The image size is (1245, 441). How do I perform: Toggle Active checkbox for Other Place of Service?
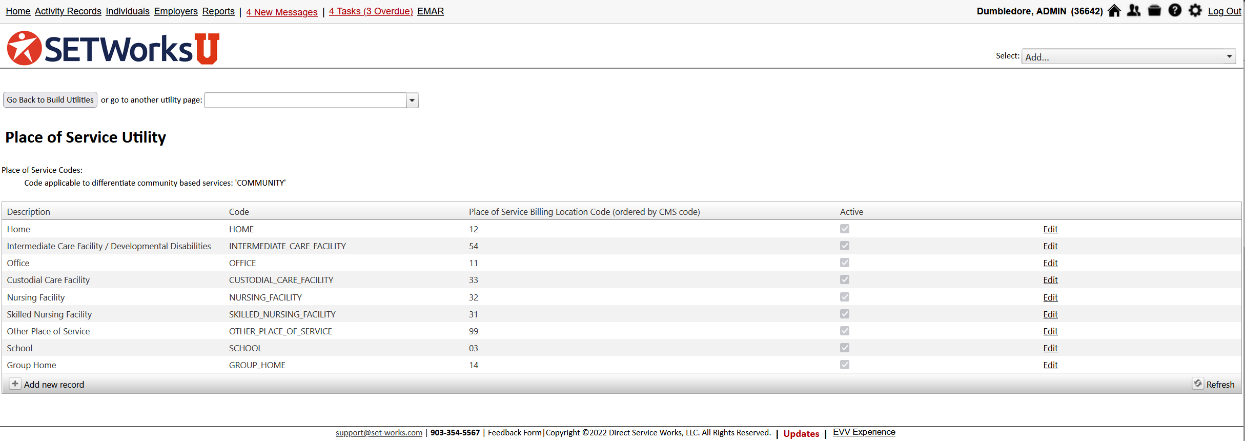[845, 331]
